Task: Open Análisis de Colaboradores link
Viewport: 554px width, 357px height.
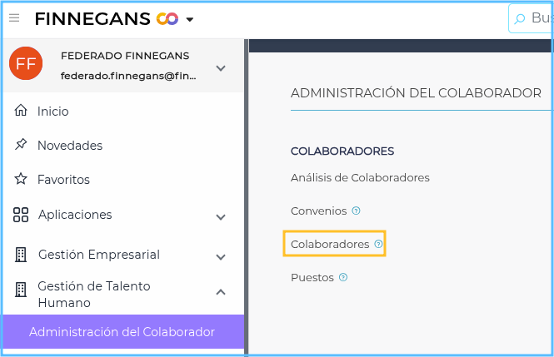Action: 360,178
